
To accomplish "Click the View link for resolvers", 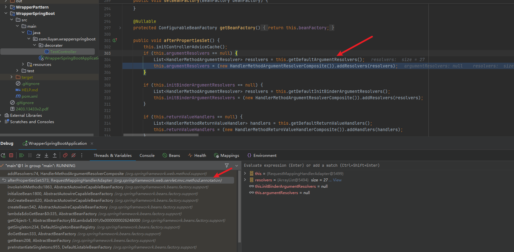I will click(337, 180).
